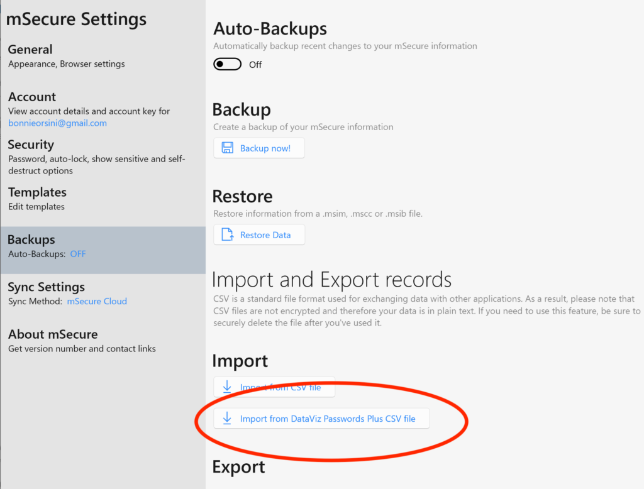Click the download arrow icon on Import from CSV

click(226, 387)
